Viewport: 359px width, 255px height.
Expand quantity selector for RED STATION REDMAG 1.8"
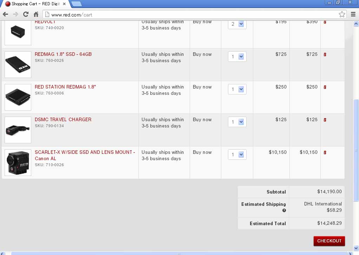pos(237,89)
